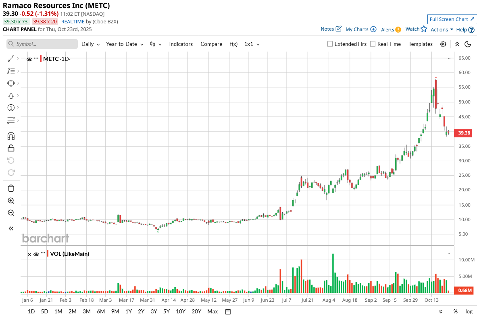
Task: Select the arrow marker tool
Action: pyautogui.click(x=11, y=96)
